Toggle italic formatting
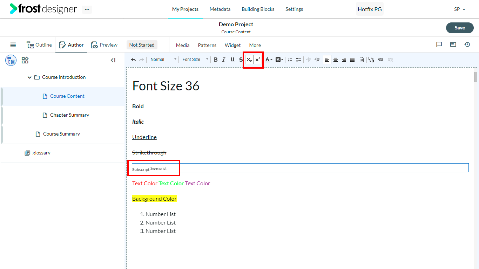479x269 pixels. (224, 60)
